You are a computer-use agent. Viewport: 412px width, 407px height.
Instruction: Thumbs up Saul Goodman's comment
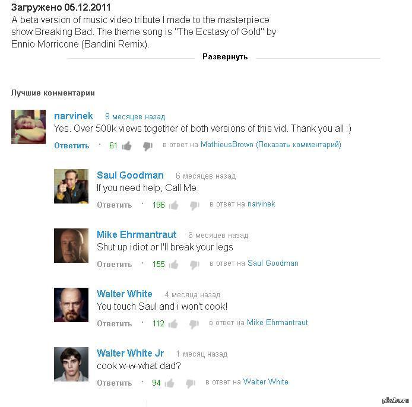pos(173,205)
